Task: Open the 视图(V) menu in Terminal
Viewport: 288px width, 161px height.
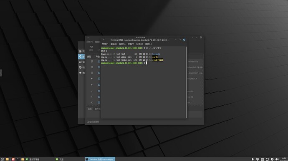Action: click(x=122, y=44)
